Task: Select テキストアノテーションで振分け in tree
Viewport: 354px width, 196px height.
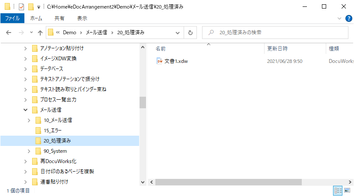Action: [x=70, y=79]
